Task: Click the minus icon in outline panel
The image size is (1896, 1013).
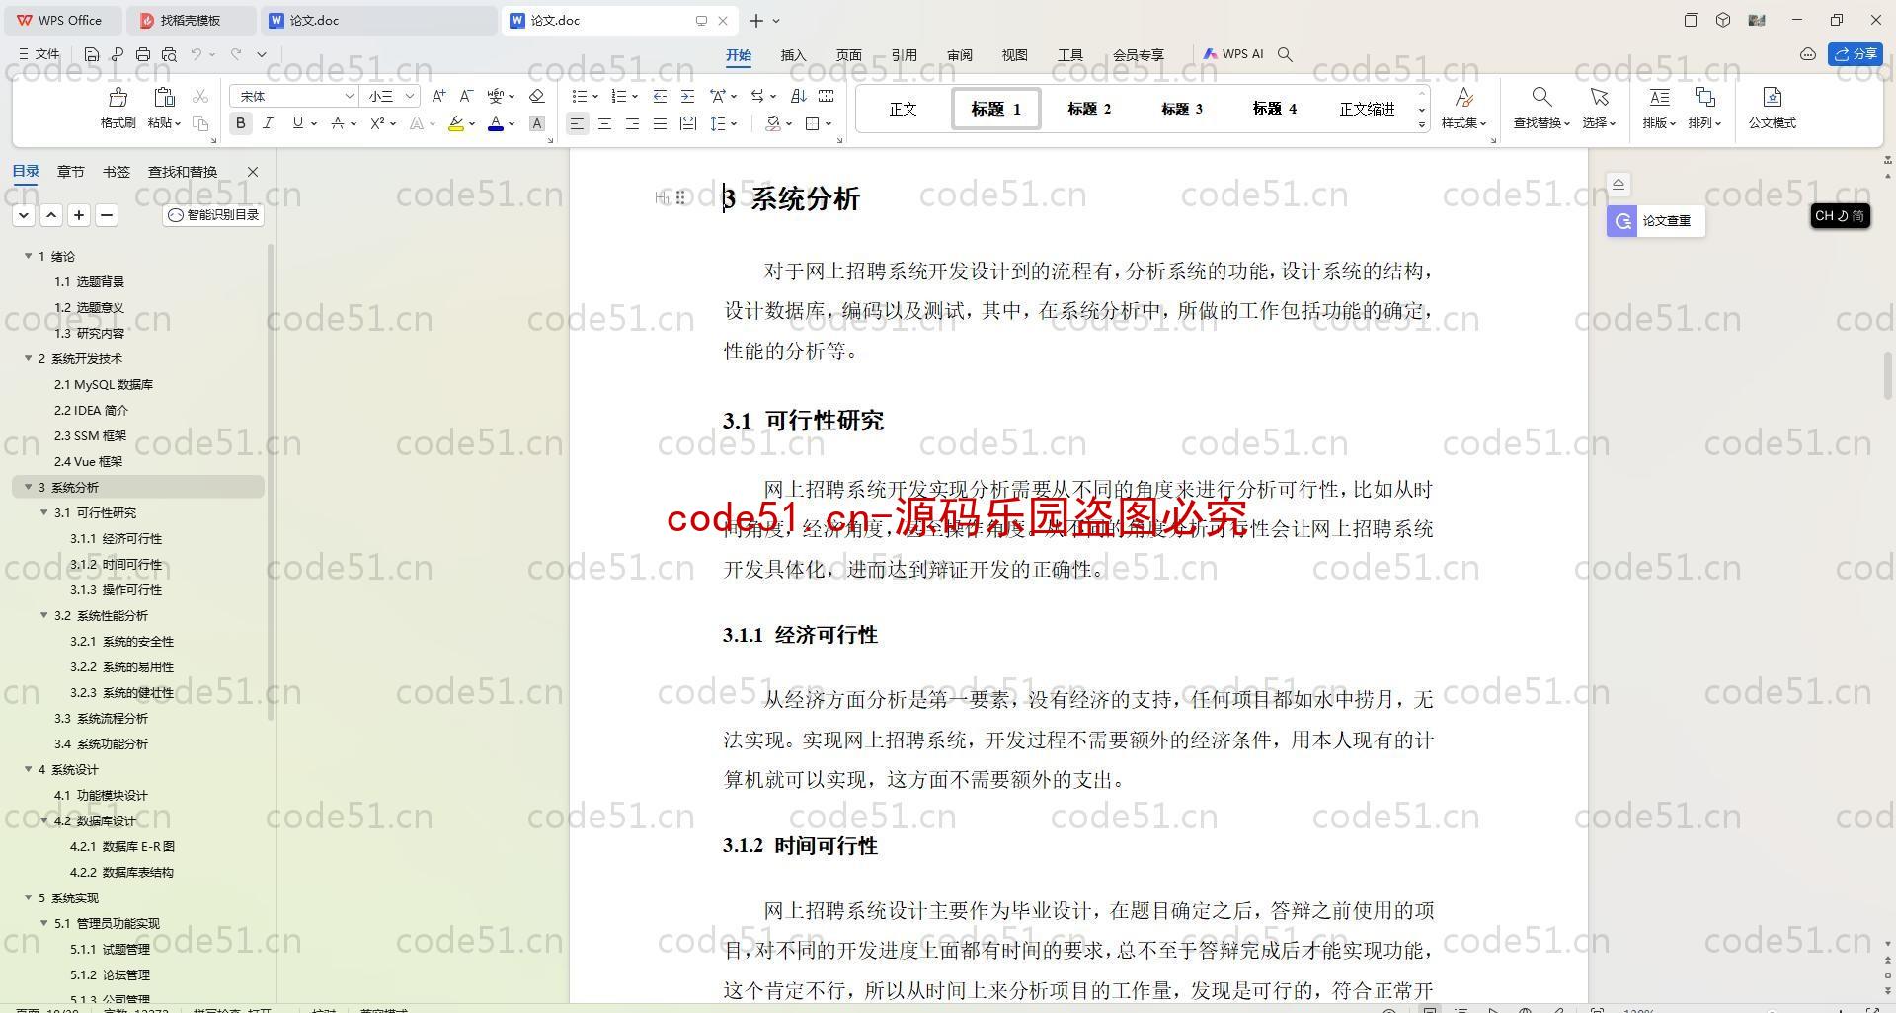Action: click(107, 214)
